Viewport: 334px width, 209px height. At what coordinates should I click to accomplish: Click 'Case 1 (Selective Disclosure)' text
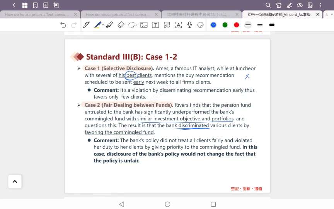point(119,69)
